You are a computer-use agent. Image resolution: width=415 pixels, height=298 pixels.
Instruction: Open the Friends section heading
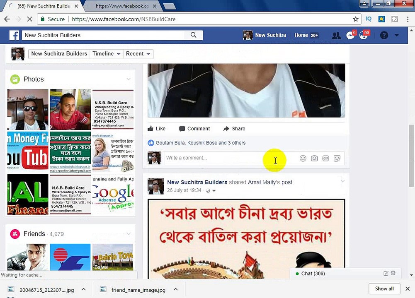click(34, 234)
